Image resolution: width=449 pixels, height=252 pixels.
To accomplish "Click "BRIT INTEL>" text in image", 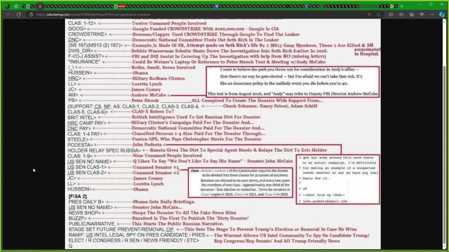I will click(x=82, y=117).
